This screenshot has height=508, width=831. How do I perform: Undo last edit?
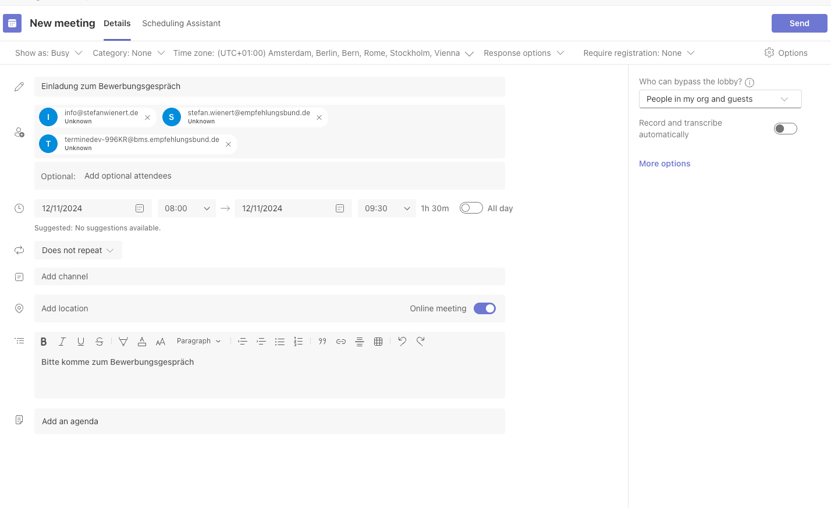pyautogui.click(x=402, y=341)
